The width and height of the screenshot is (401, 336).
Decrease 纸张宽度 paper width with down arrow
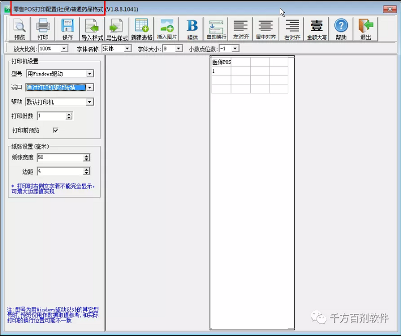86,159
